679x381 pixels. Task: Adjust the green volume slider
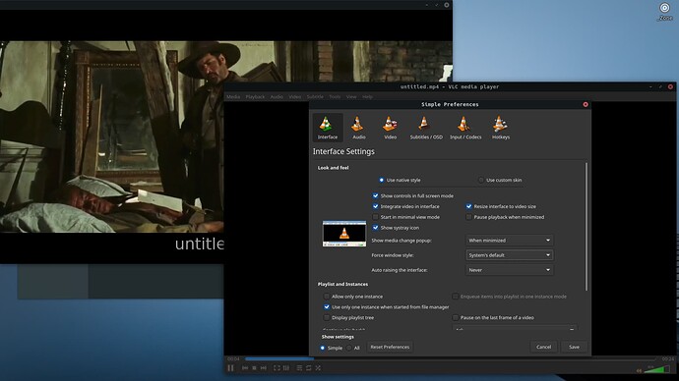click(657, 369)
